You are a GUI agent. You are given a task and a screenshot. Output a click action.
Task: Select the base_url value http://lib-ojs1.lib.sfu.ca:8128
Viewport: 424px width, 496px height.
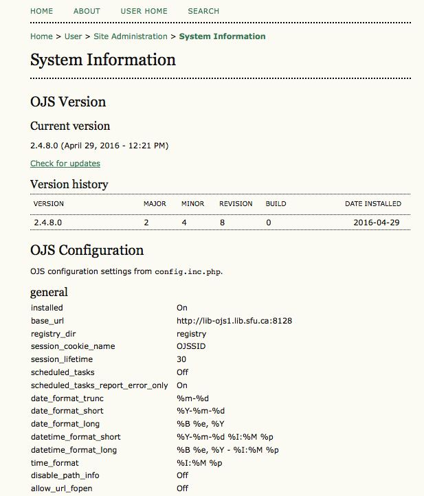[234, 321]
